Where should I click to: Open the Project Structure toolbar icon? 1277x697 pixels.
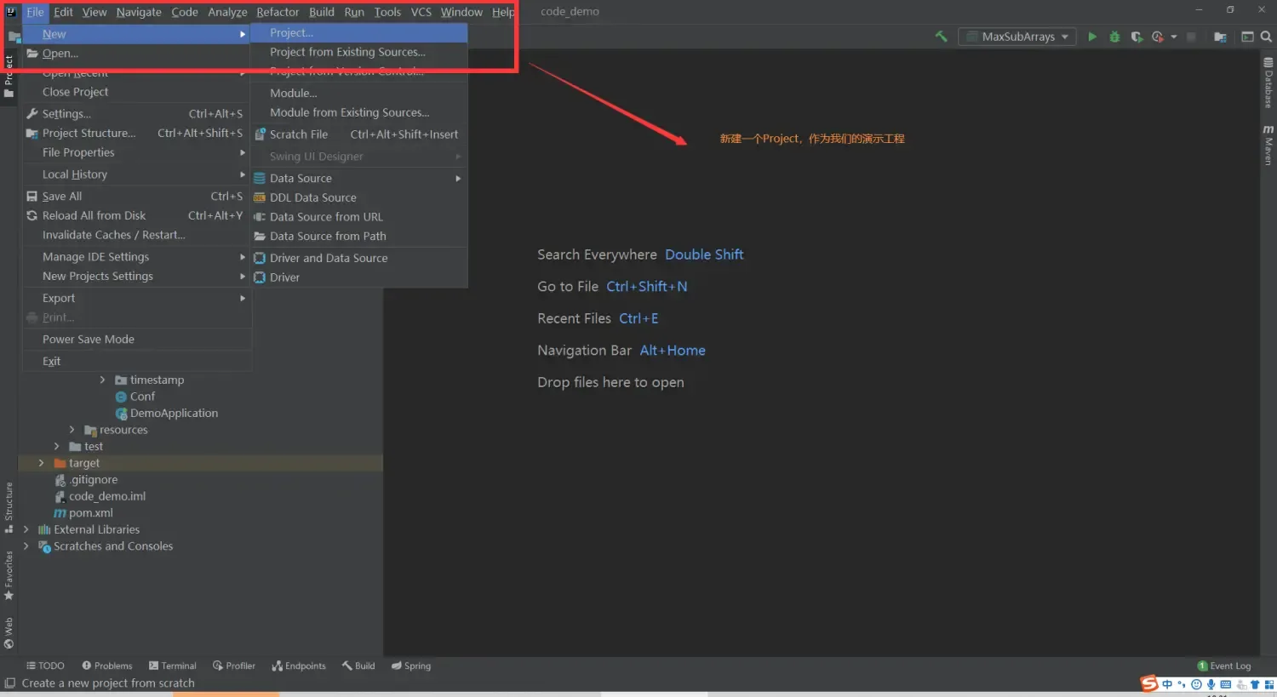point(1220,37)
